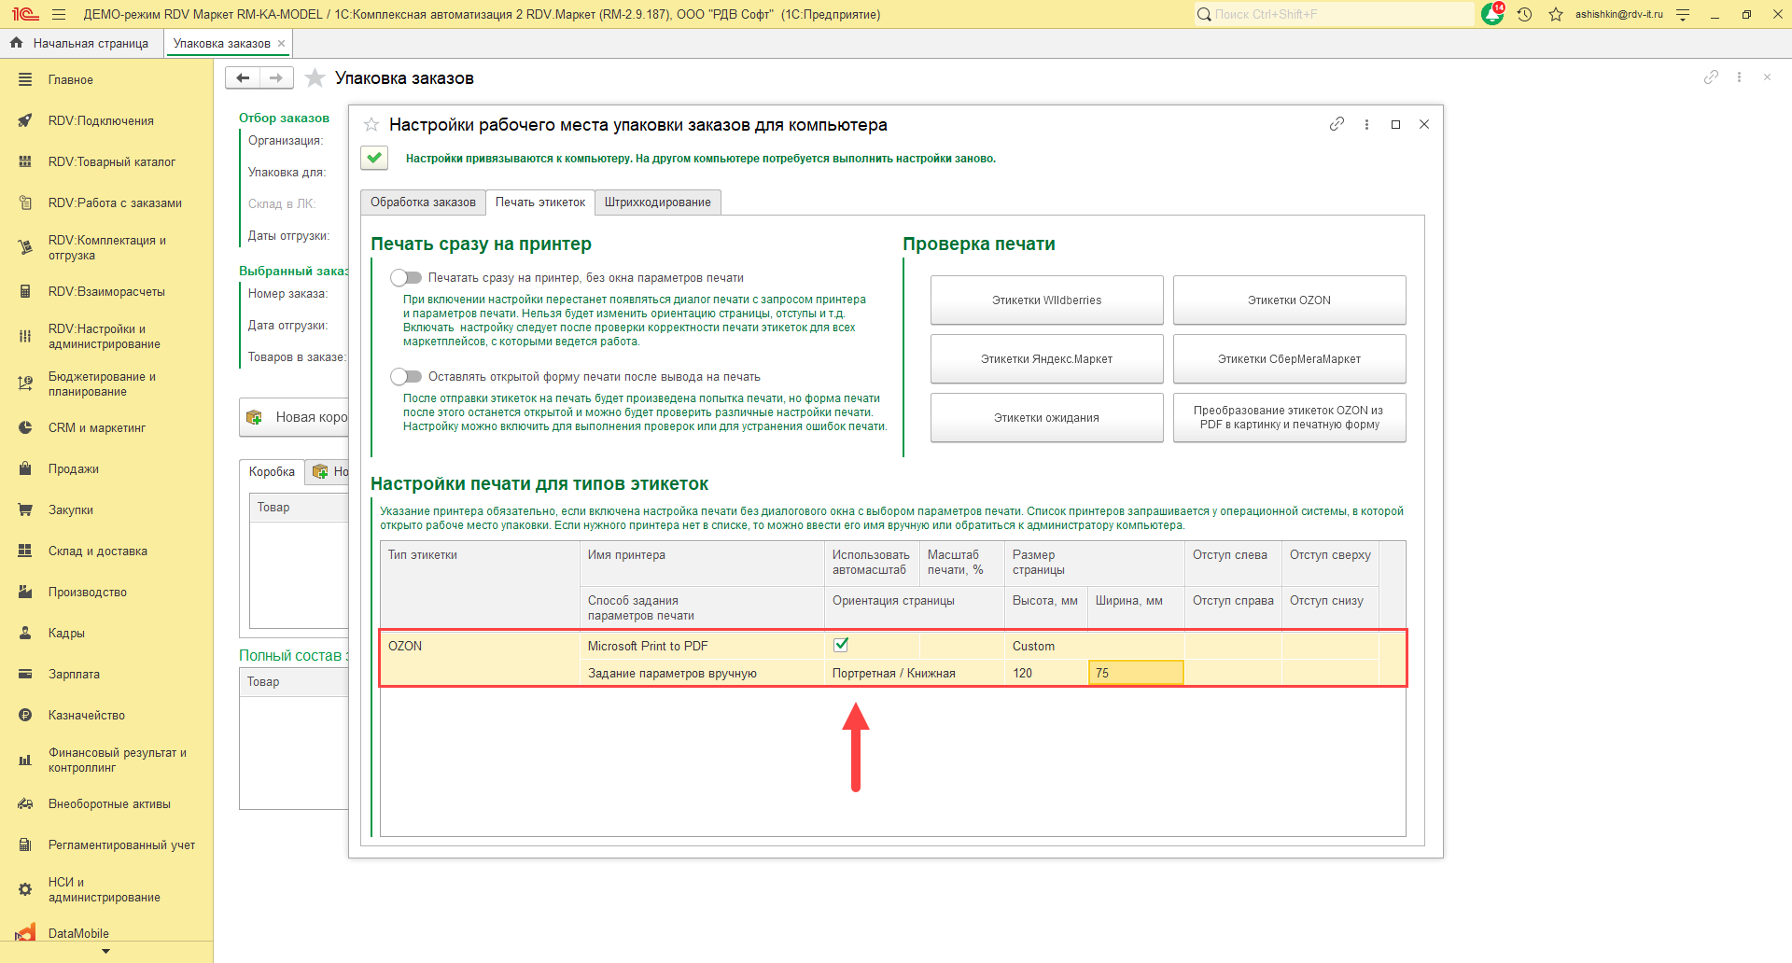
Task: Toggle keep print form open switch
Action: coord(406,376)
